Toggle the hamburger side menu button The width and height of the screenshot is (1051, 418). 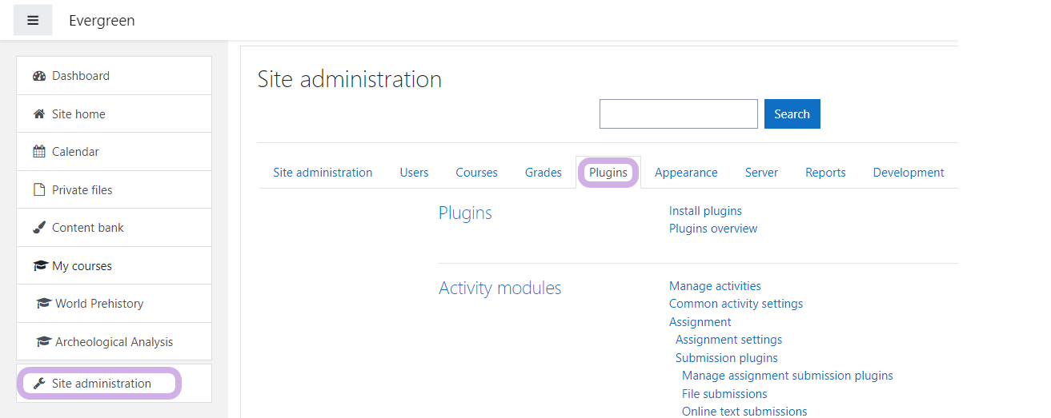(x=33, y=21)
